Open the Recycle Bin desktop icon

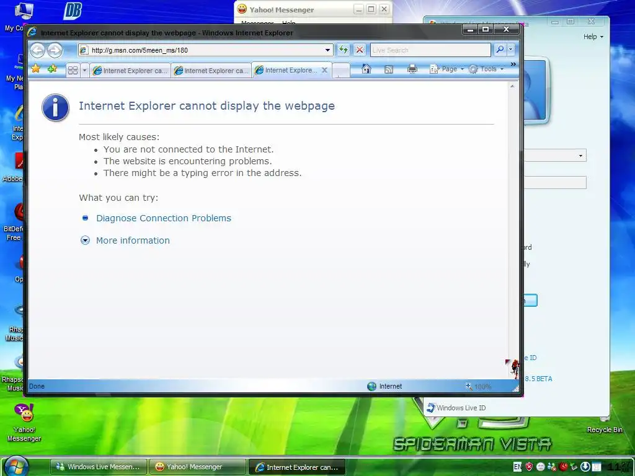pyautogui.click(x=605, y=425)
